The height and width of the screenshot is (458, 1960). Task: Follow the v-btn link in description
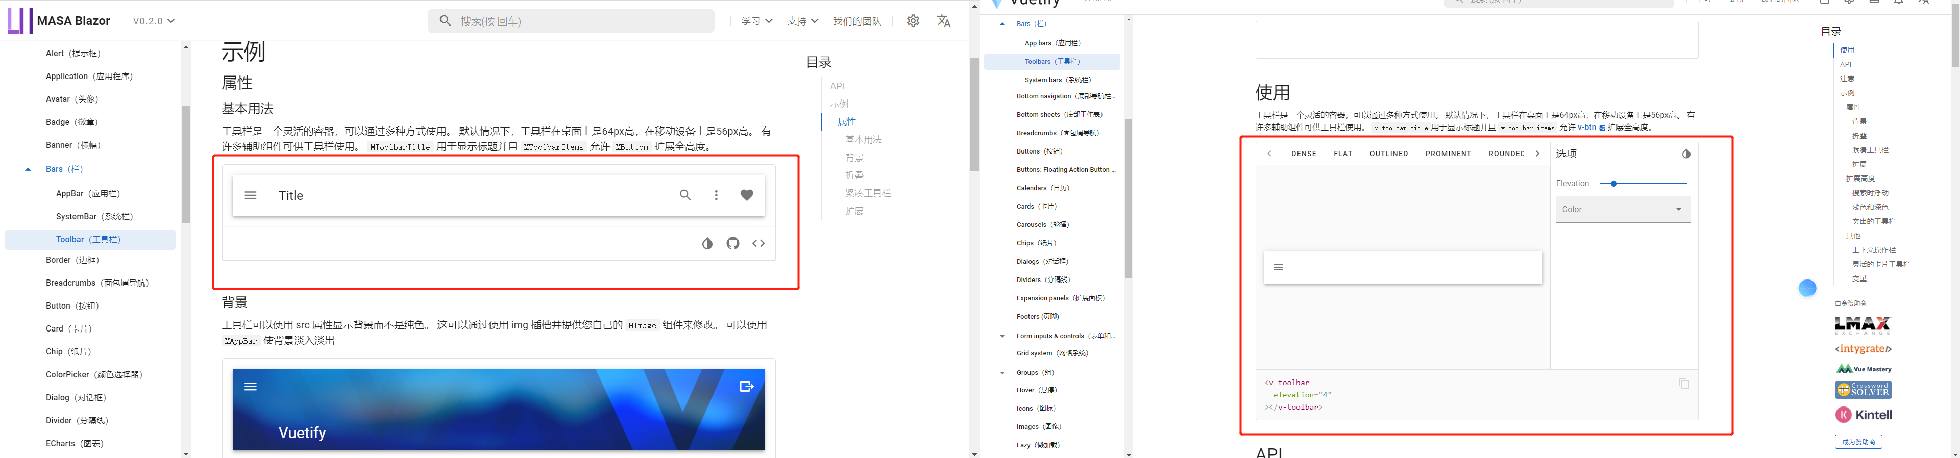[1591, 127]
